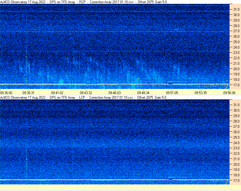
Task: Click the 30.0 frequency label in RCP panel
Action: pyautogui.click(x=236, y=15)
